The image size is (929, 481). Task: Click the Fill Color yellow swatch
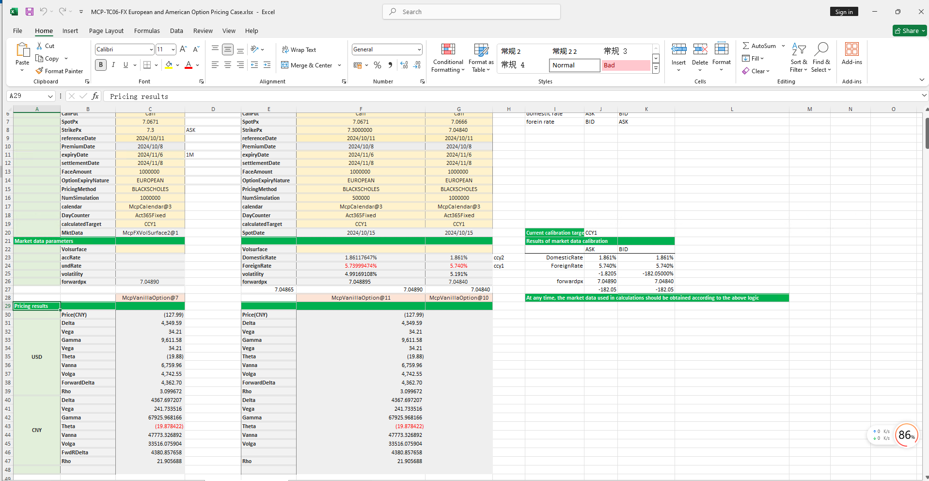pyautogui.click(x=169, y=64)
